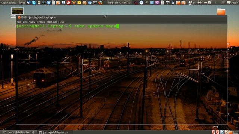
Task: Open the blank document launcher icon
Action: click(x=53, y=3)
